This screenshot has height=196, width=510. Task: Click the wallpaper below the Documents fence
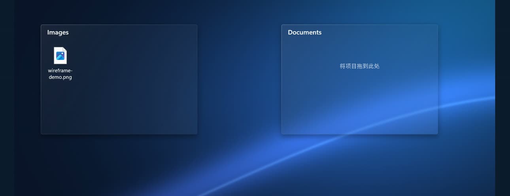pos(359,164)
